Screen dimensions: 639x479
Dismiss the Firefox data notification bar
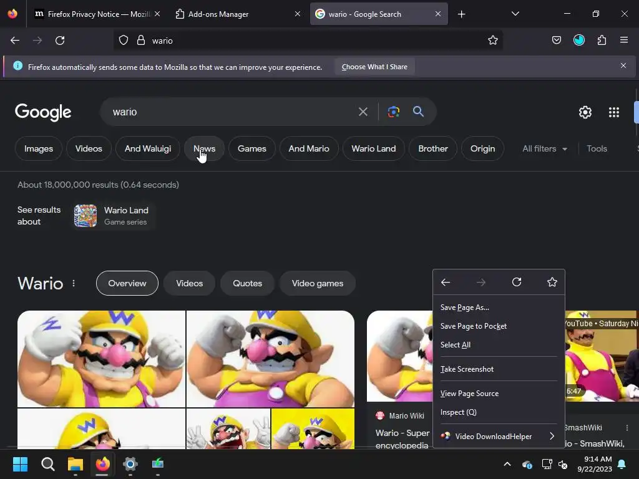[623, 65]
